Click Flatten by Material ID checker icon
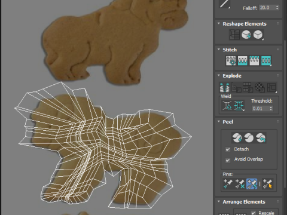This screenshot has width=287, height=215. tap(259, 88)
